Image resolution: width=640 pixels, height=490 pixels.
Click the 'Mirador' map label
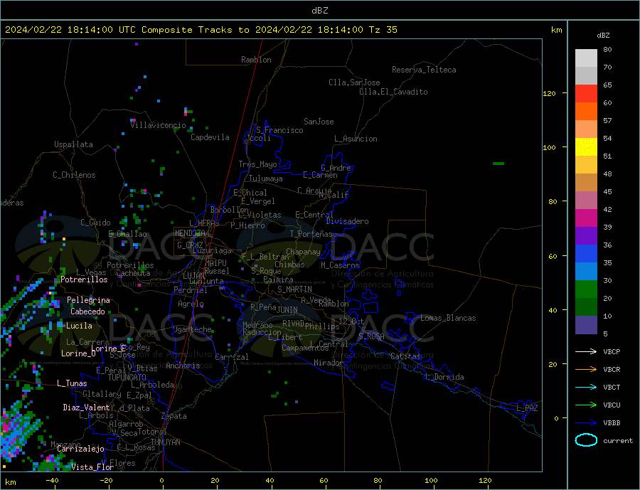[x=328, y=363]
